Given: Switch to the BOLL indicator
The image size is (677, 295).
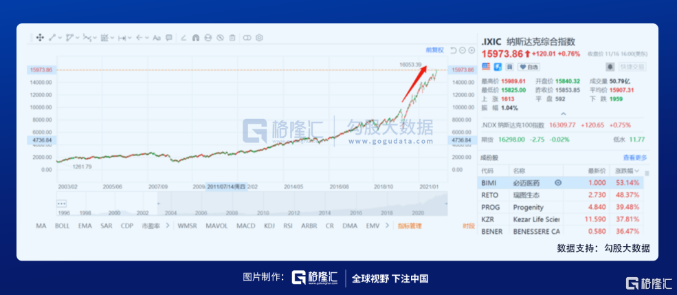Looking at the screenshot, I should point(63,226).
